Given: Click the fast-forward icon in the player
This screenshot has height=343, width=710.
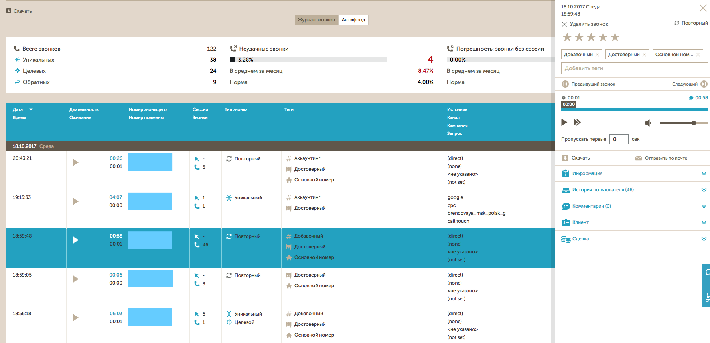Looking at the screenshot, I should point(577,122).
